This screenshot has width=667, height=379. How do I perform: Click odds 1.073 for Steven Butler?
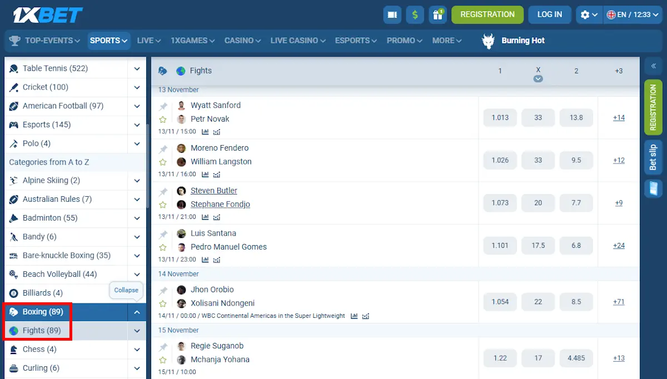pyautogui.click(x=500, y=203)
